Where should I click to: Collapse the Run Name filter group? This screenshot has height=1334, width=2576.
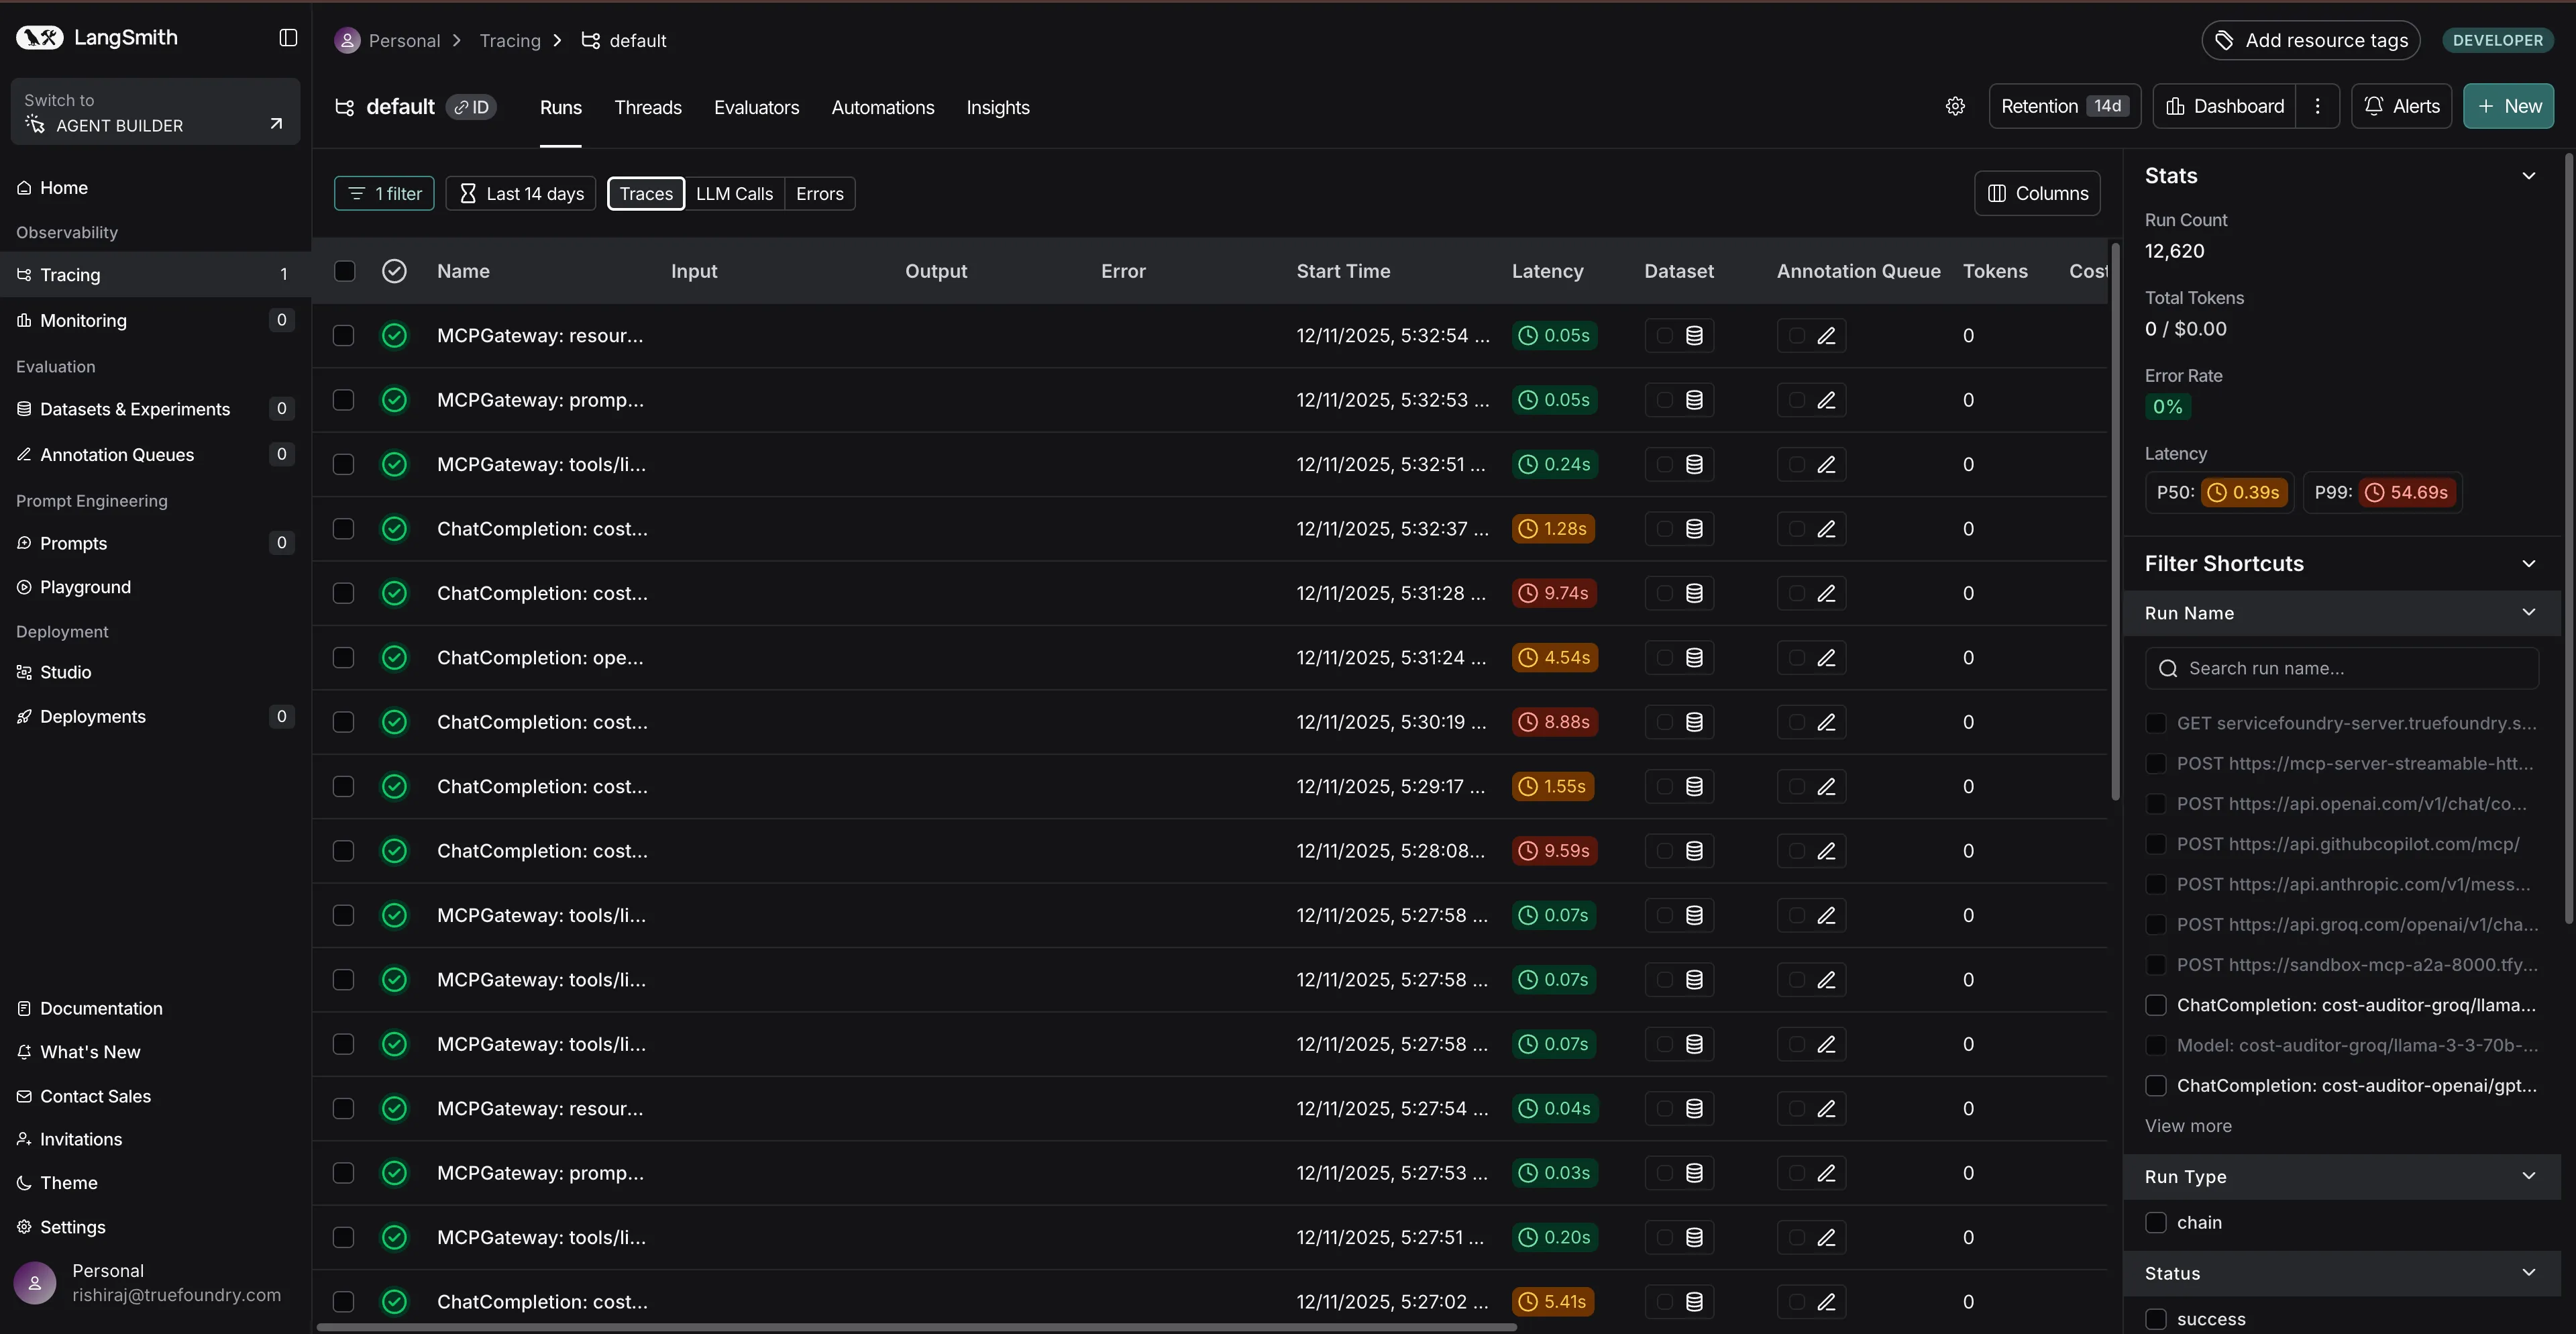pyautogui.click(x=2528, y=613)
